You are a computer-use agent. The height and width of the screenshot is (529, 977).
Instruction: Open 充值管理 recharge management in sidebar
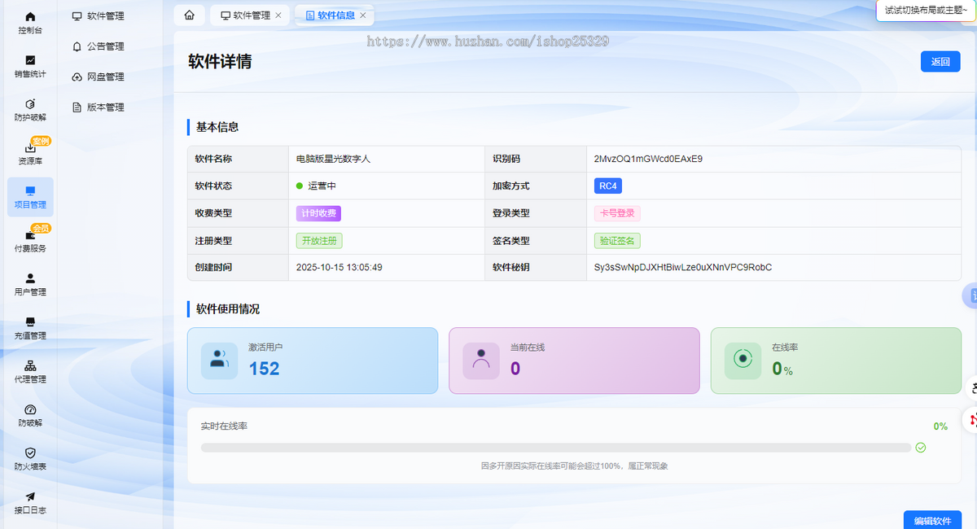point(30,328)
